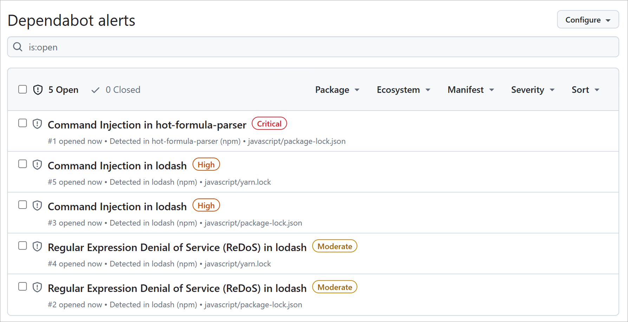628x322 pixels.
Task: Open the Command Injection in hot-formula-parser alert
Action: coord(146,125)
